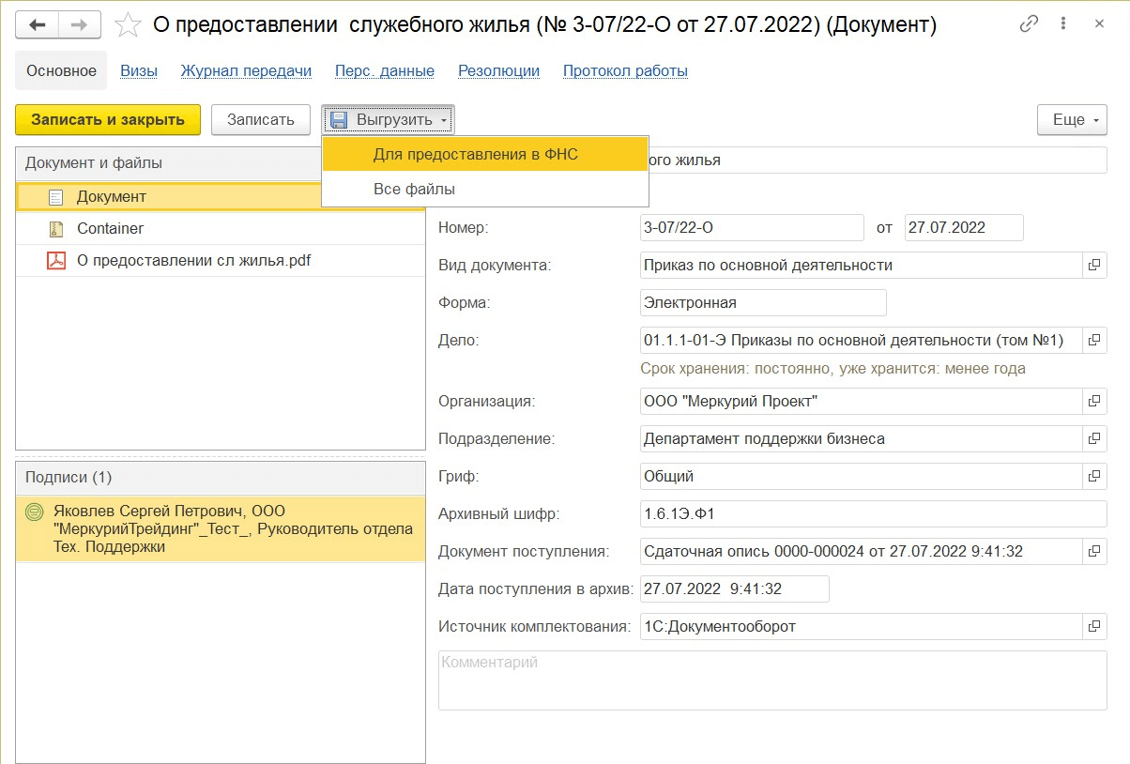Open Источник комплектования field's open-form icon
The height and width of the screenshot is (764, 1130).
pos(1094,627)
